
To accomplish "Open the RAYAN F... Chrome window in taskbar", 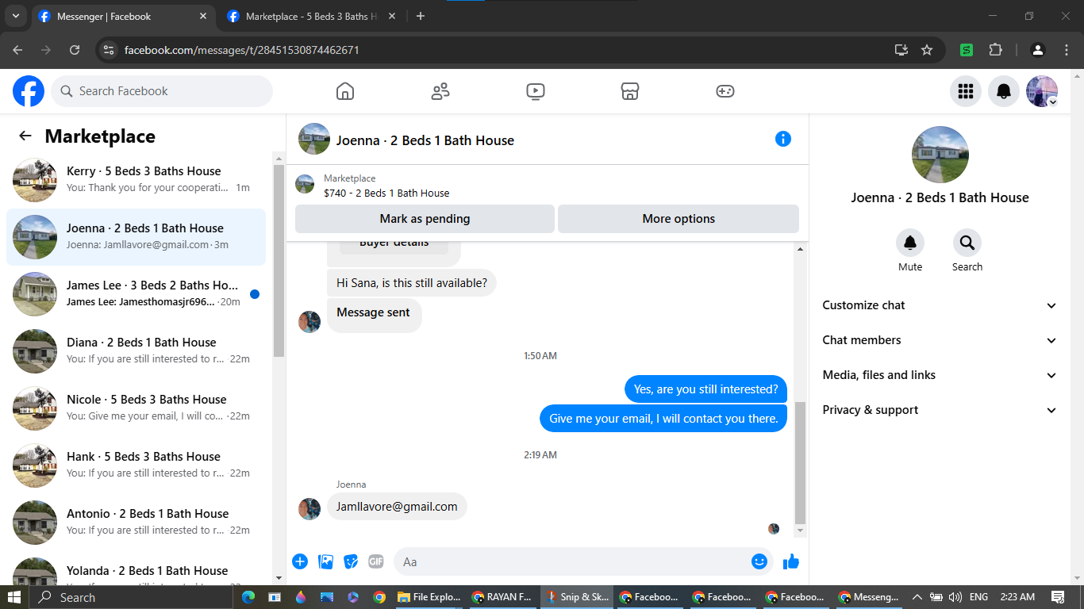I will click(502, 597).
